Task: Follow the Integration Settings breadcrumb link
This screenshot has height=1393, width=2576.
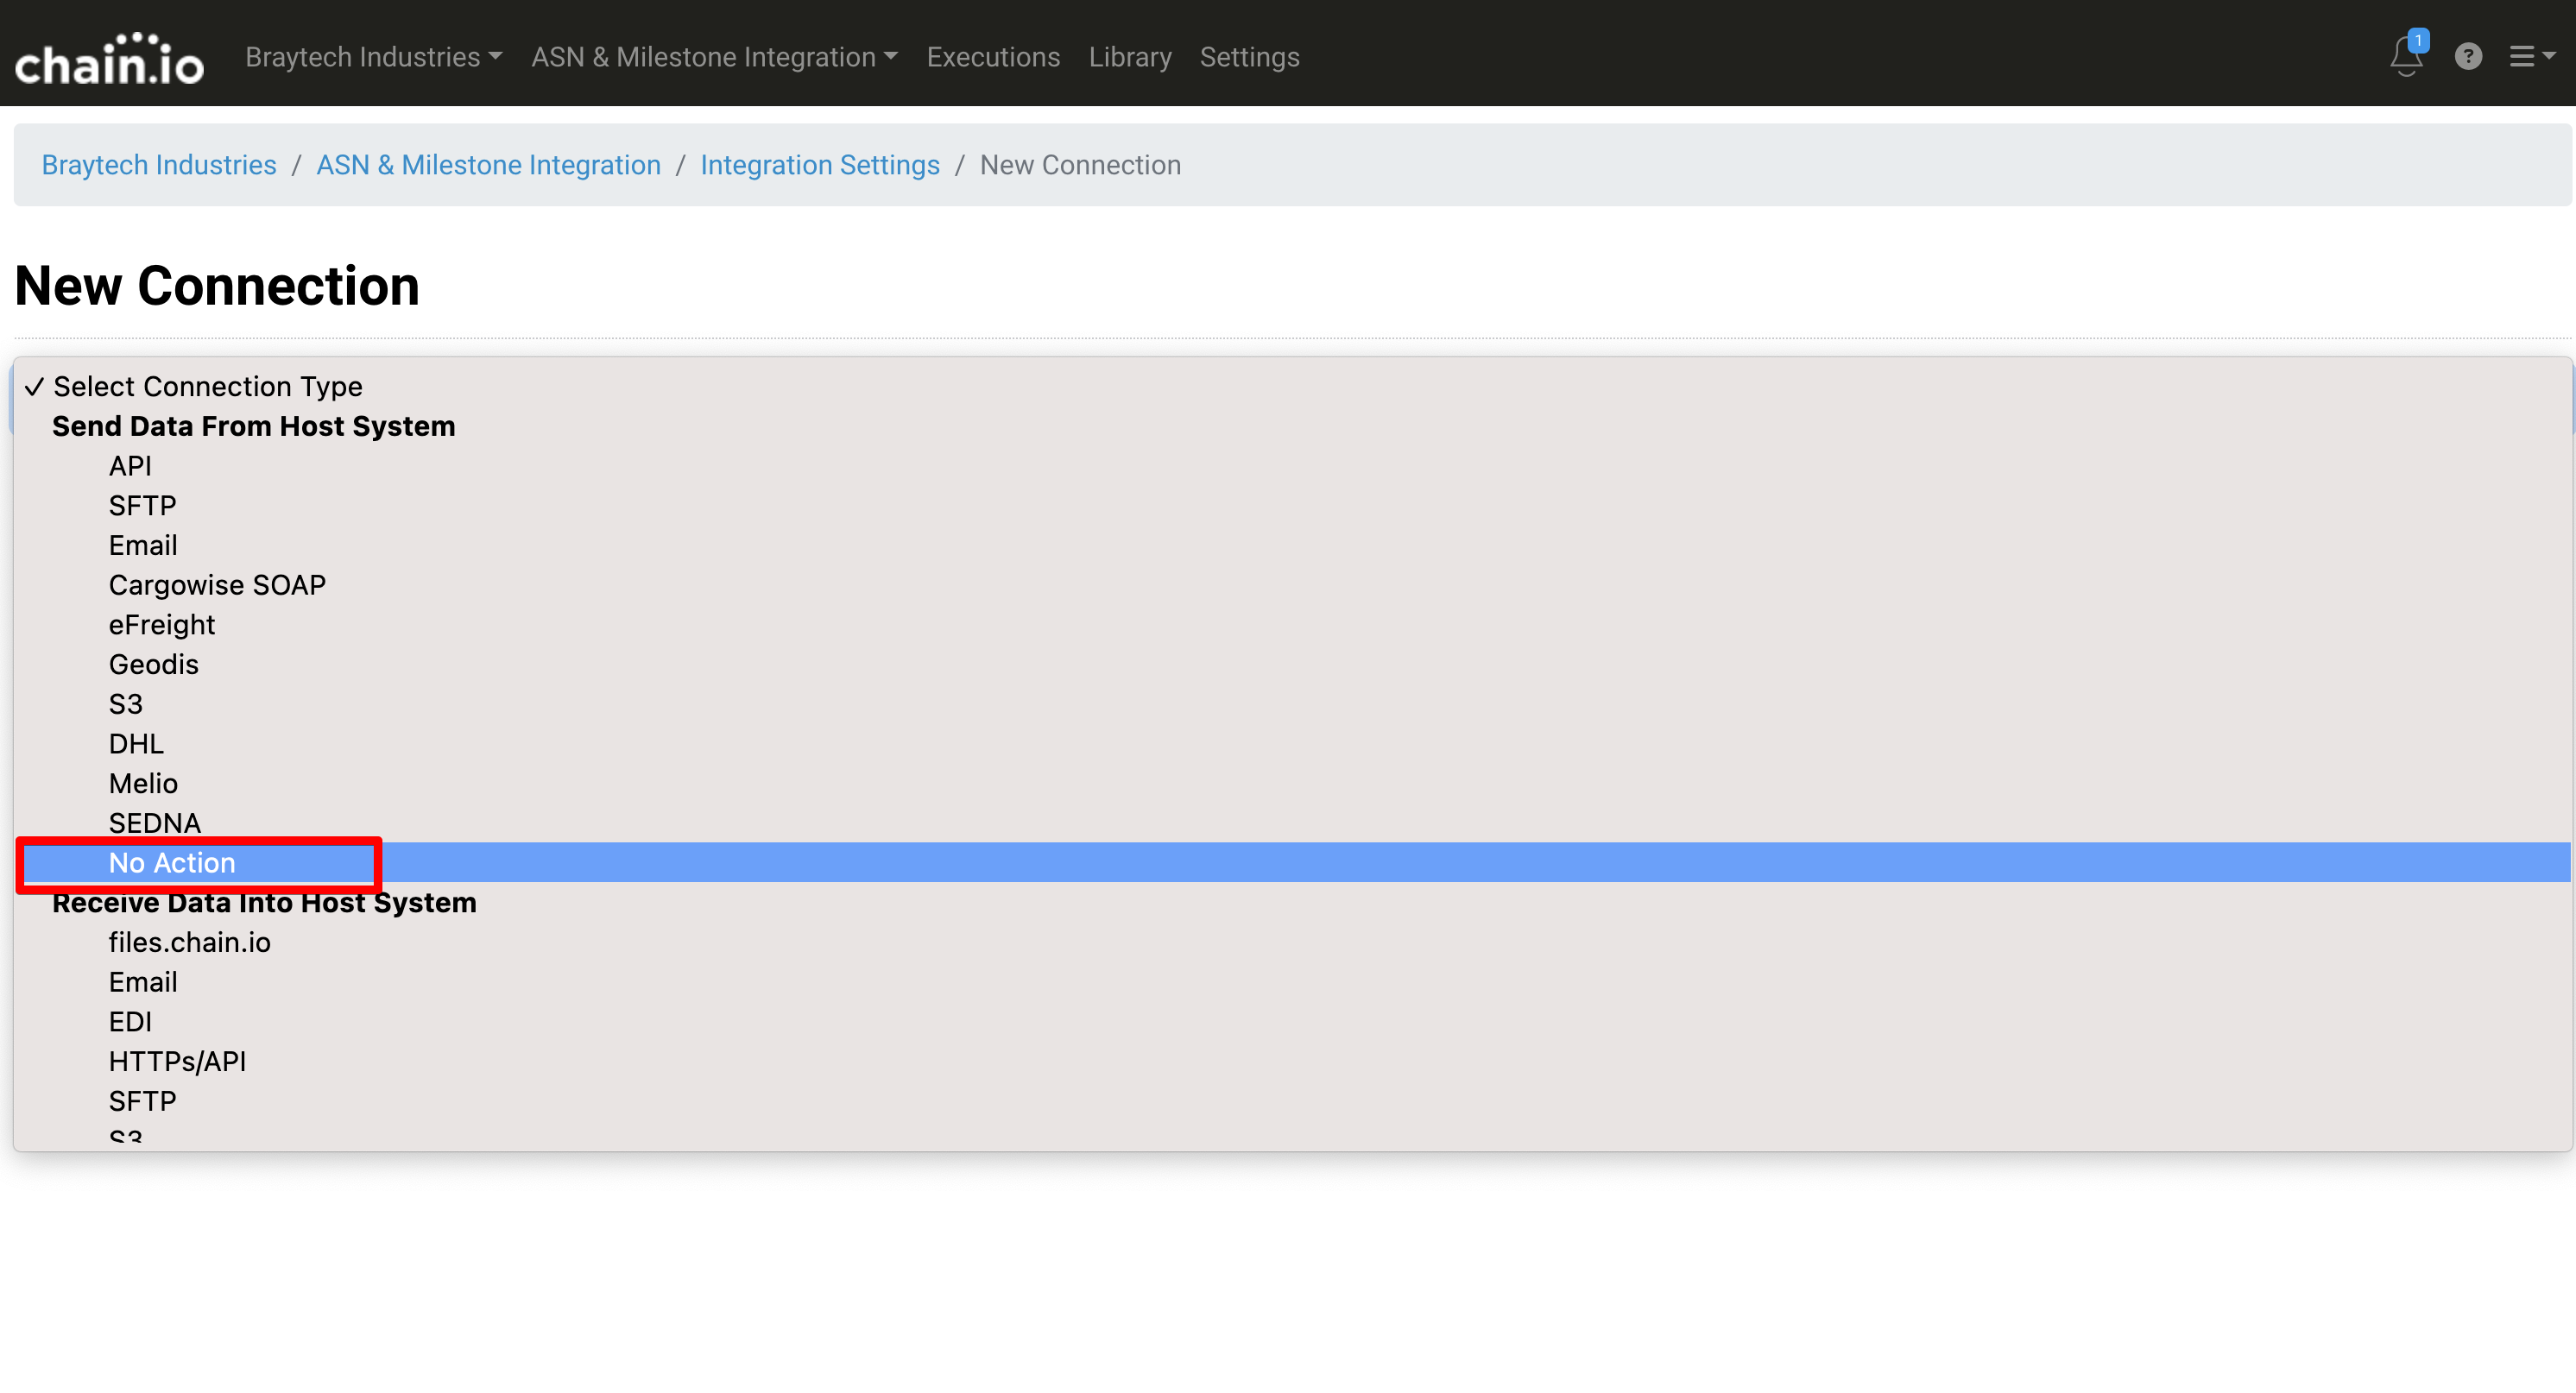Action: [819, 165]
